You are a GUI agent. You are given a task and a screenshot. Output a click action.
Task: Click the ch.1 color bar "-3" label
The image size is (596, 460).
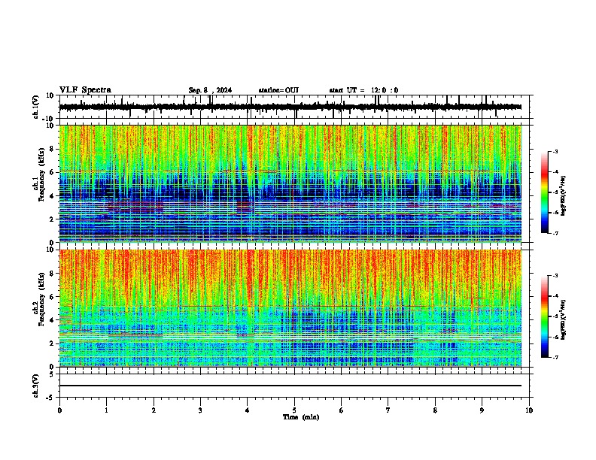(555, 152)
